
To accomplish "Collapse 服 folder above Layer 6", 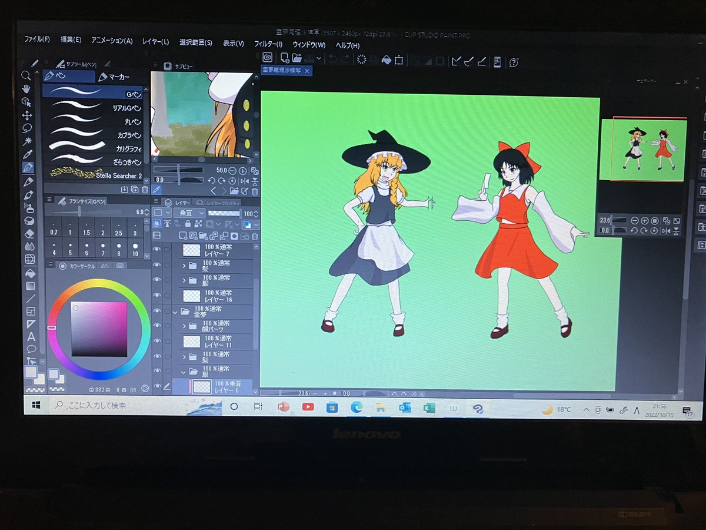I will (183, 372).
